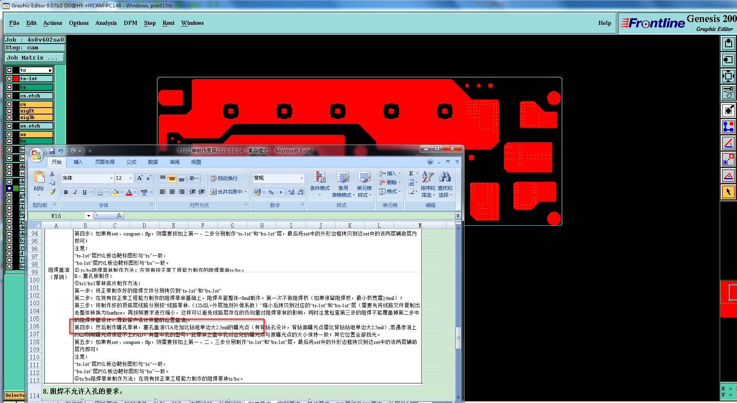Click the Format Painter brush icon

tap(52, 192)
